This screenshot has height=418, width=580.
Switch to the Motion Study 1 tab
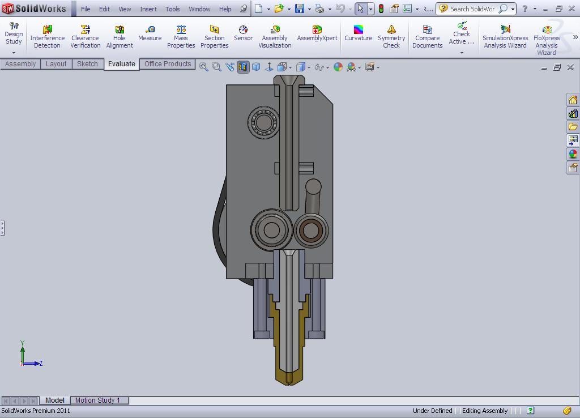pyautogui.click(x=99, y=400)
